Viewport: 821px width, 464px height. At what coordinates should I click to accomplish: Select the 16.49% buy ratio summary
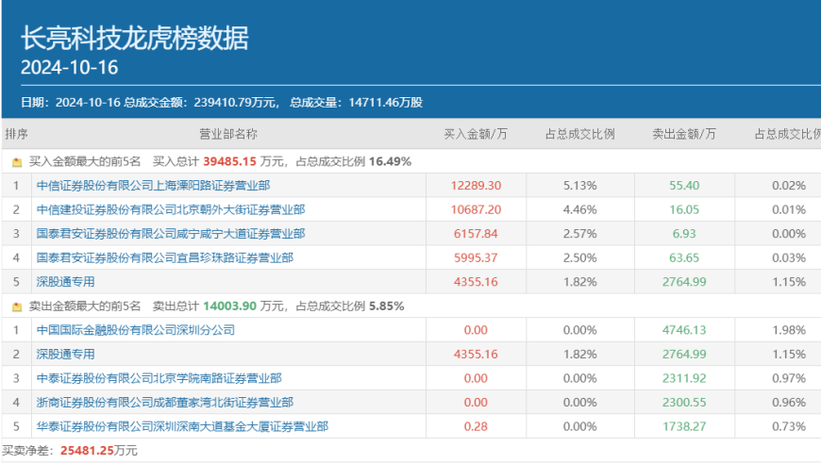390,161
